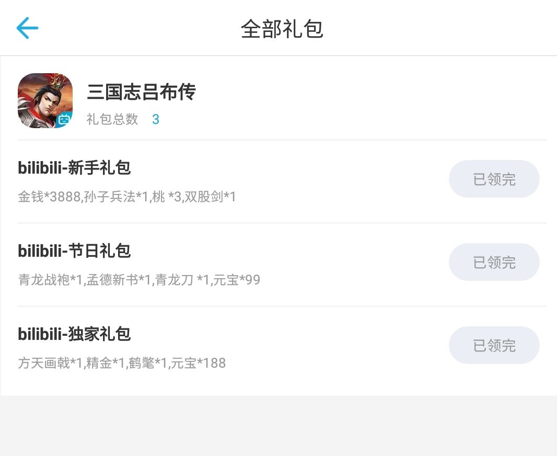Viewport: 557px width, 456px height.
Task: Click the gift count number 3
Action: coord(156,120)
